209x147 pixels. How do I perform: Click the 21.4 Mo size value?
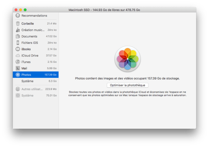[52, 24]
